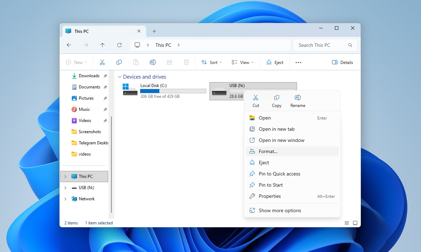Open the Sort dropdown

coord(212,62)
